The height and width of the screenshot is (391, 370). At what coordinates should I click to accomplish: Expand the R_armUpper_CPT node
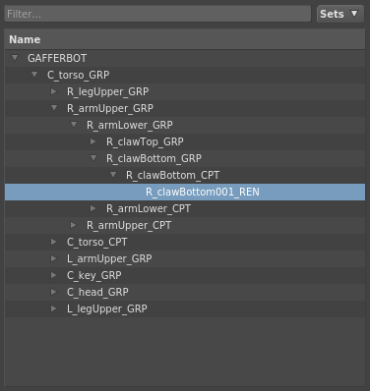tap(74, 225)
